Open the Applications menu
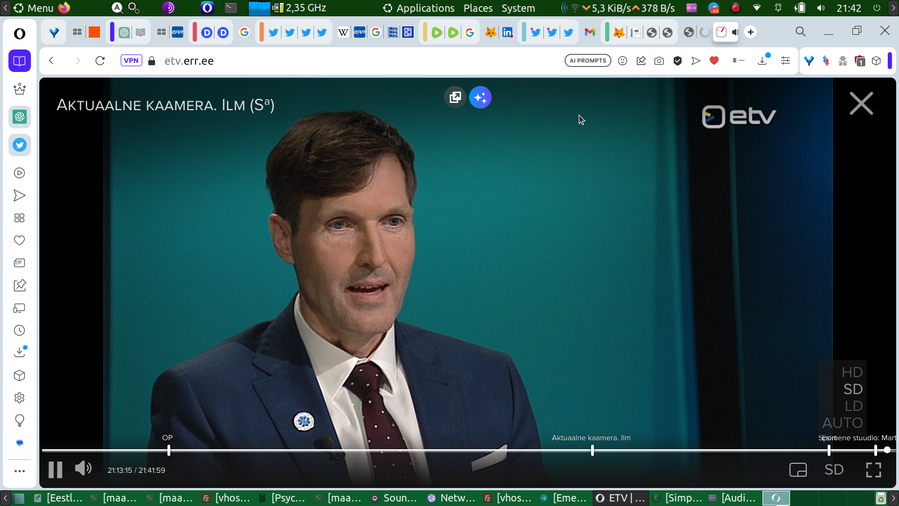 coord(425,8)
